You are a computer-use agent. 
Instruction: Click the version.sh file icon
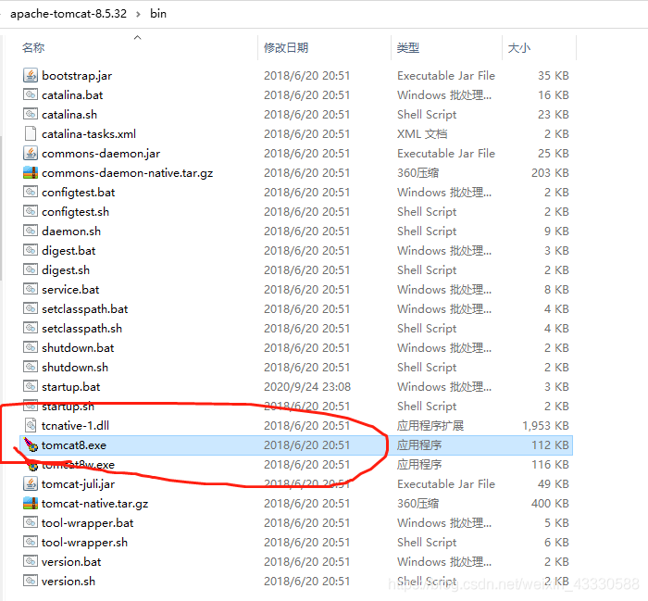tap(31, 581)
